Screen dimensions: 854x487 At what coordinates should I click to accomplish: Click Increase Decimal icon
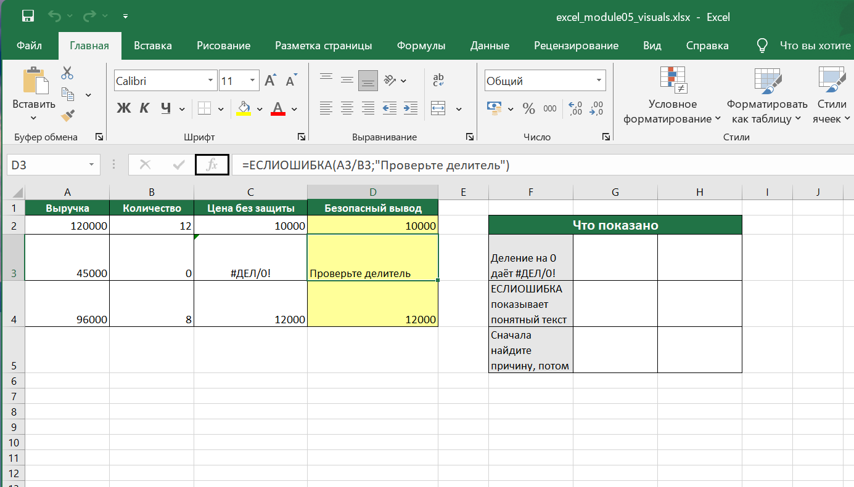pyautogui.click(x=575, y=108)
